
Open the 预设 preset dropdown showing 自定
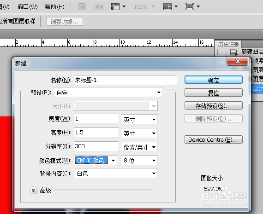[108, 92]
